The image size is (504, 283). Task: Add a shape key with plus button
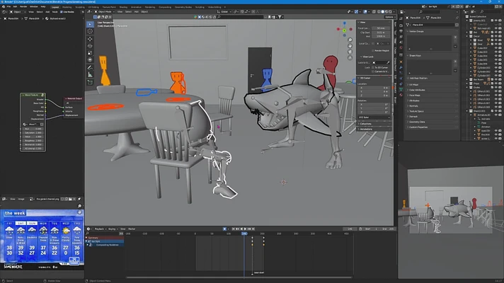point(455,62)
